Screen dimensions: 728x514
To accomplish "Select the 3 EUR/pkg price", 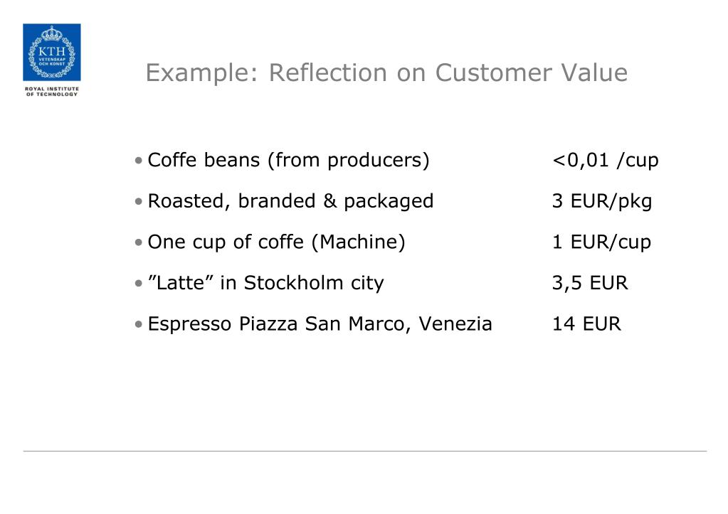I will click(x=602, y=201).
